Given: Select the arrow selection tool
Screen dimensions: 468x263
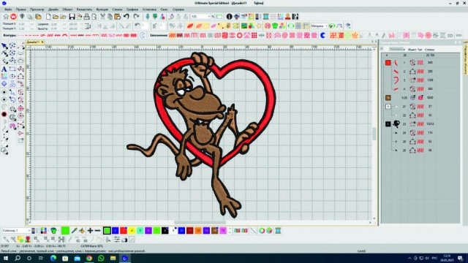Looking at the screenshot, I should (4, 46).
